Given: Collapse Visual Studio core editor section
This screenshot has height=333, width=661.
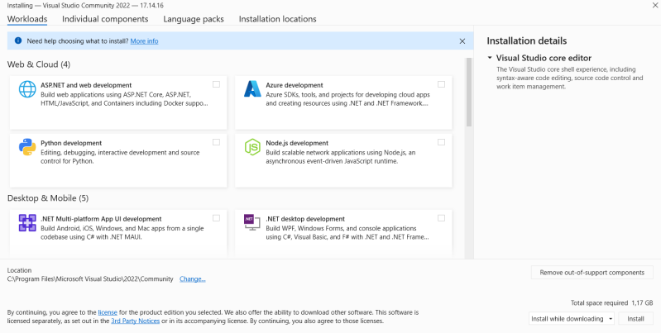Looking at the screenshot, I should tap(490, 58).
